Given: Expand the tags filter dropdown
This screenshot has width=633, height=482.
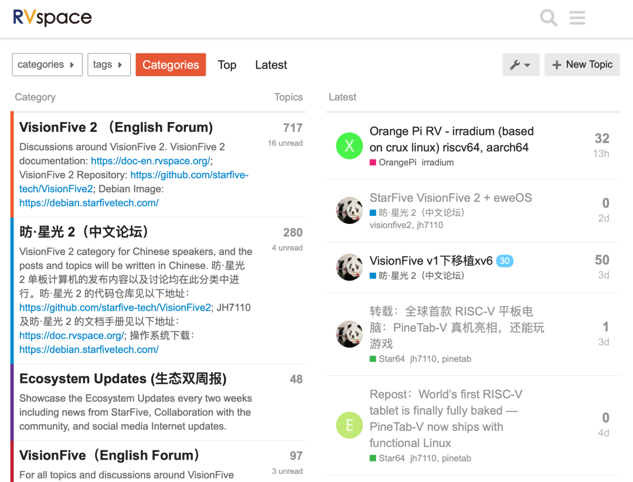Looking at the screenshot, I should pos(109,65).
